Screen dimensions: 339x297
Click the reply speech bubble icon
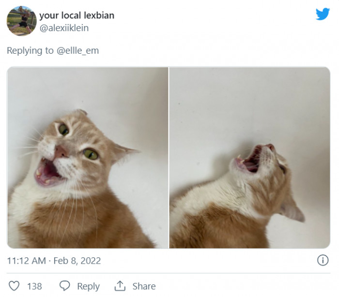click(65, 286)
